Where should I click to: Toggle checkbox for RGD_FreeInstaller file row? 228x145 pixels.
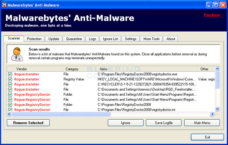click(x=10, y=90)
